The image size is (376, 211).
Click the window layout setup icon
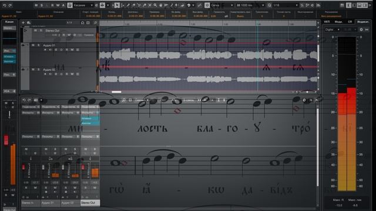342,5
